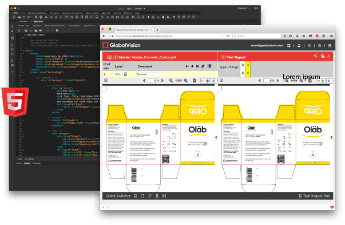The height and width of the screenshot is (225, 345).
Task: Open a new browser tab with the plus
Action: click(157, 30)
